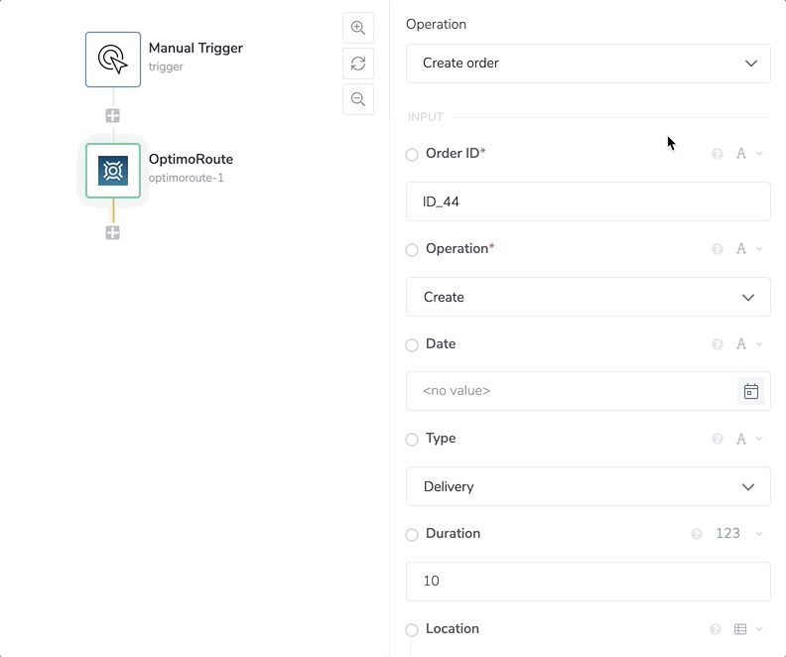
Task: Open the Create order operation dropdown
Action: point(588,64)
